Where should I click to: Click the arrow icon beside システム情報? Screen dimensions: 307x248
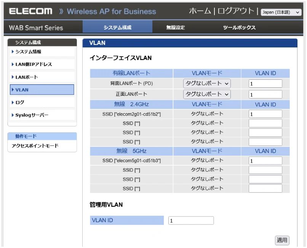[13, 52]
